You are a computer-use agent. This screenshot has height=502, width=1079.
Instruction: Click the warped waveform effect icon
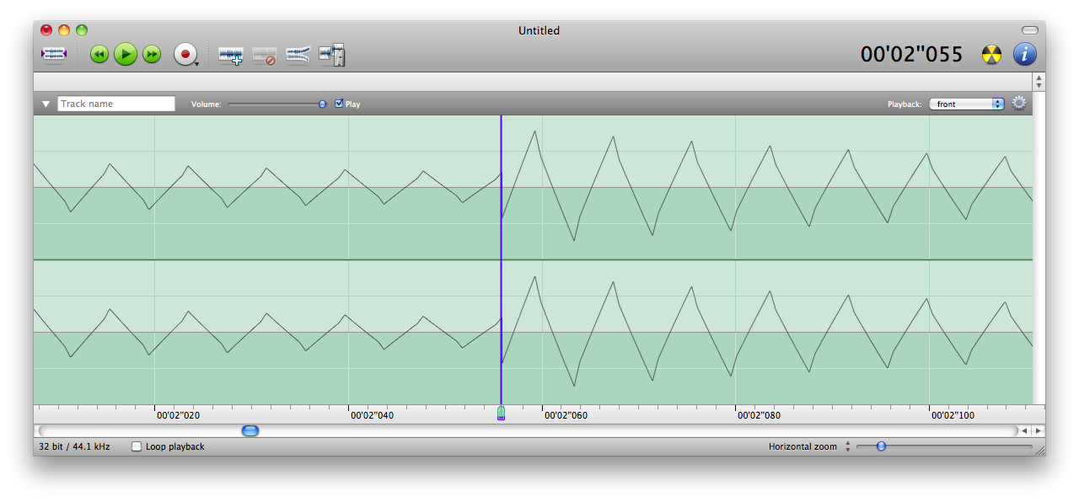pyautogui.click(x=298, y=56)
